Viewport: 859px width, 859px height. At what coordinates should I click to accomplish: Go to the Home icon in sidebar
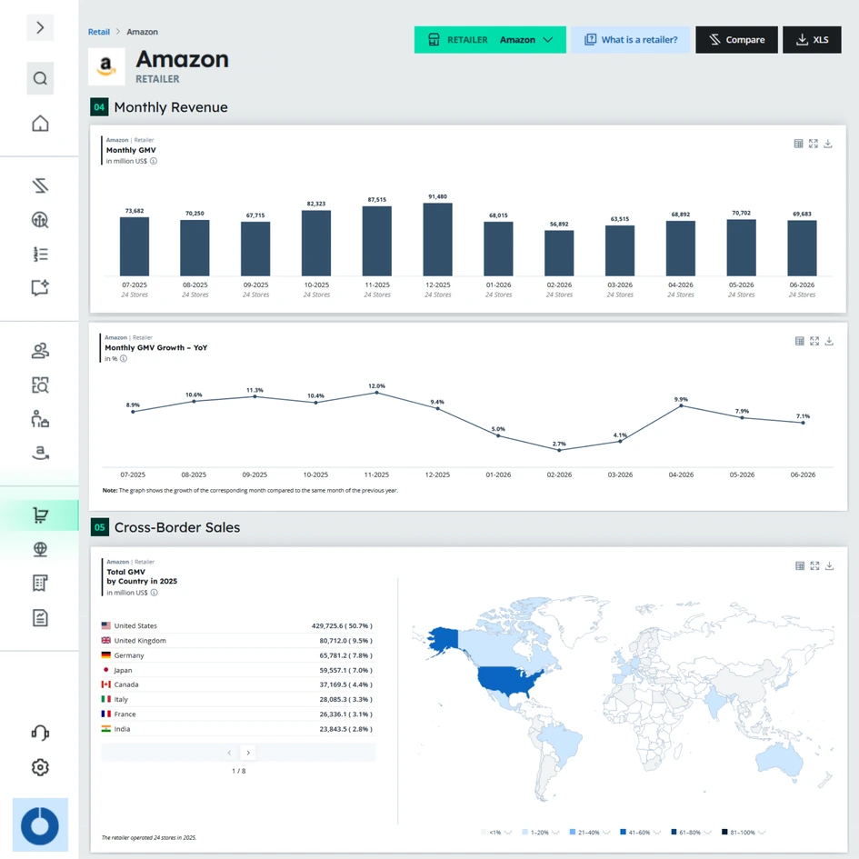40,124
